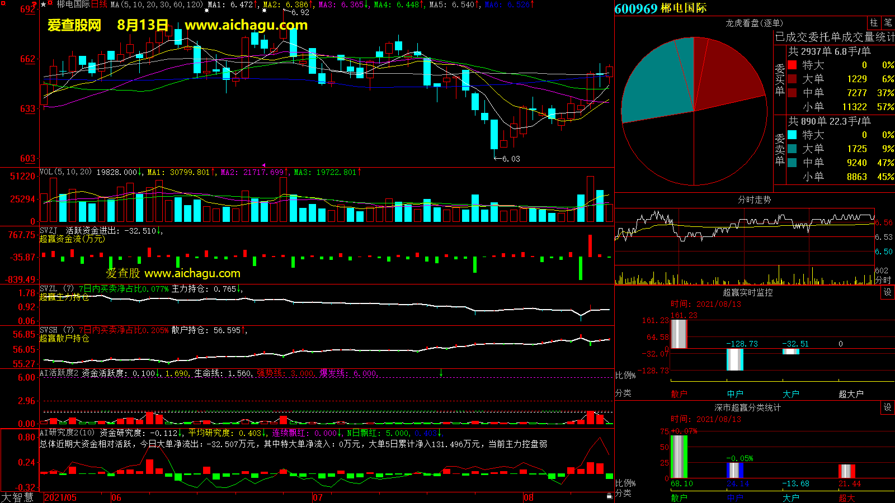Select the 超大户 category in 超赢实时监控
Image resolution: width=895 pixels, height=503 pixels.
click(850, 394)
